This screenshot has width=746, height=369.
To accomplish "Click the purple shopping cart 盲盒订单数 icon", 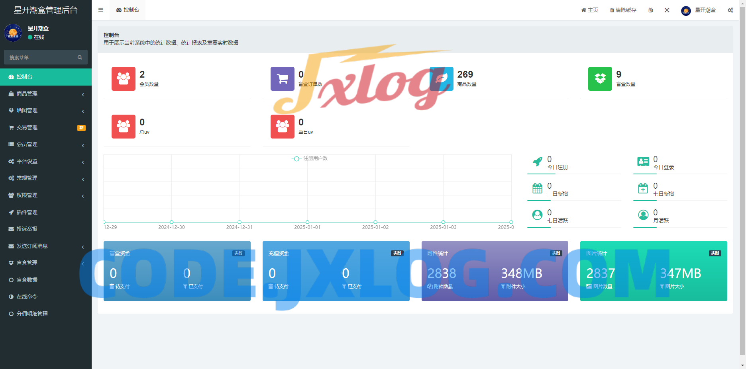I will [x=282, y=79].
